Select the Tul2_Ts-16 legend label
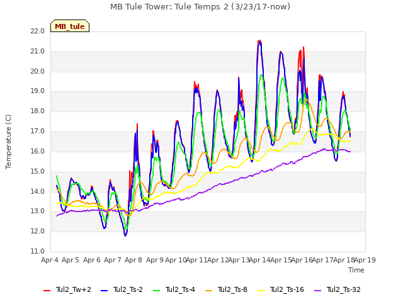 click(x=287, y=290)
